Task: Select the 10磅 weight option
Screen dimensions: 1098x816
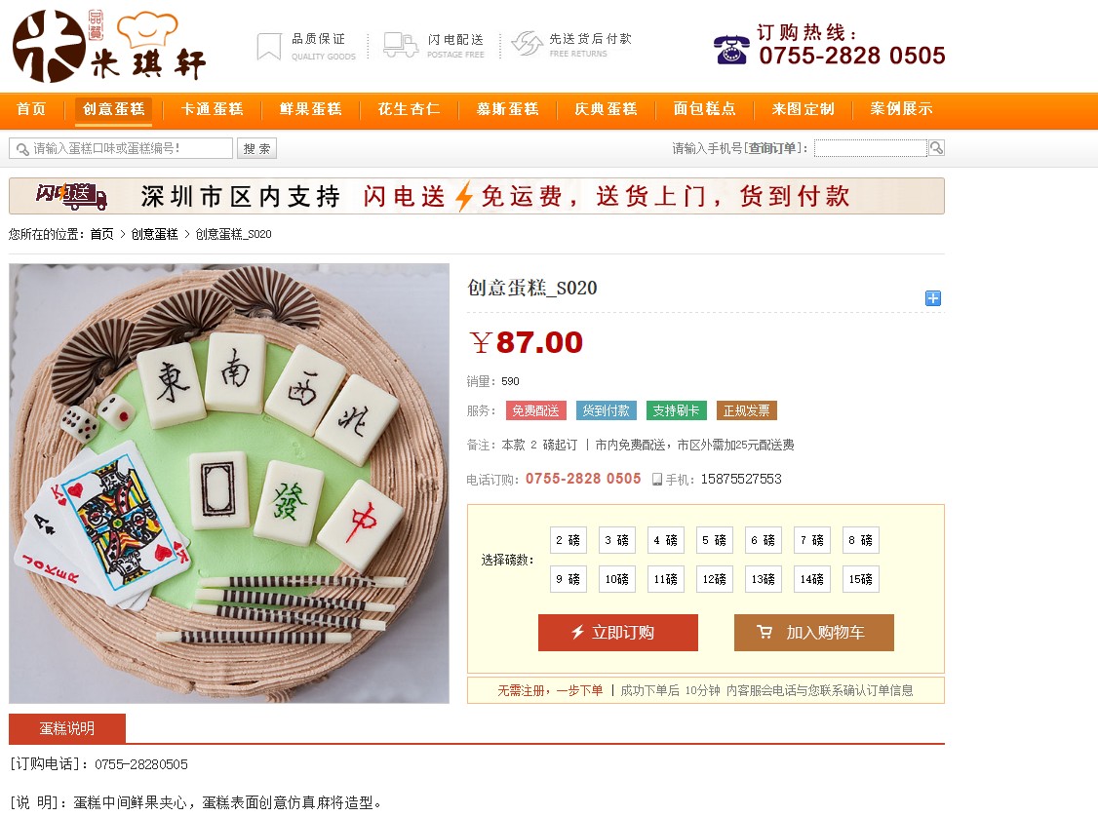Action: [617, 579]
